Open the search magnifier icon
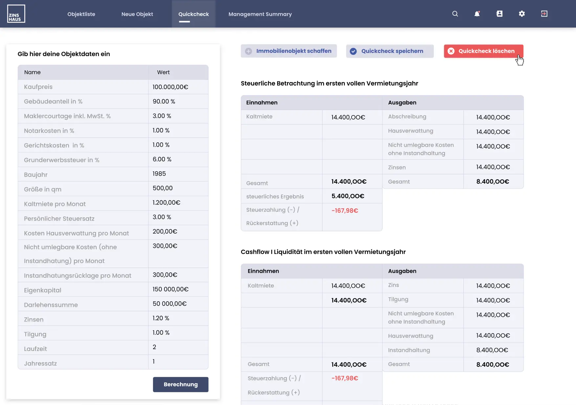 coord(455,14)
